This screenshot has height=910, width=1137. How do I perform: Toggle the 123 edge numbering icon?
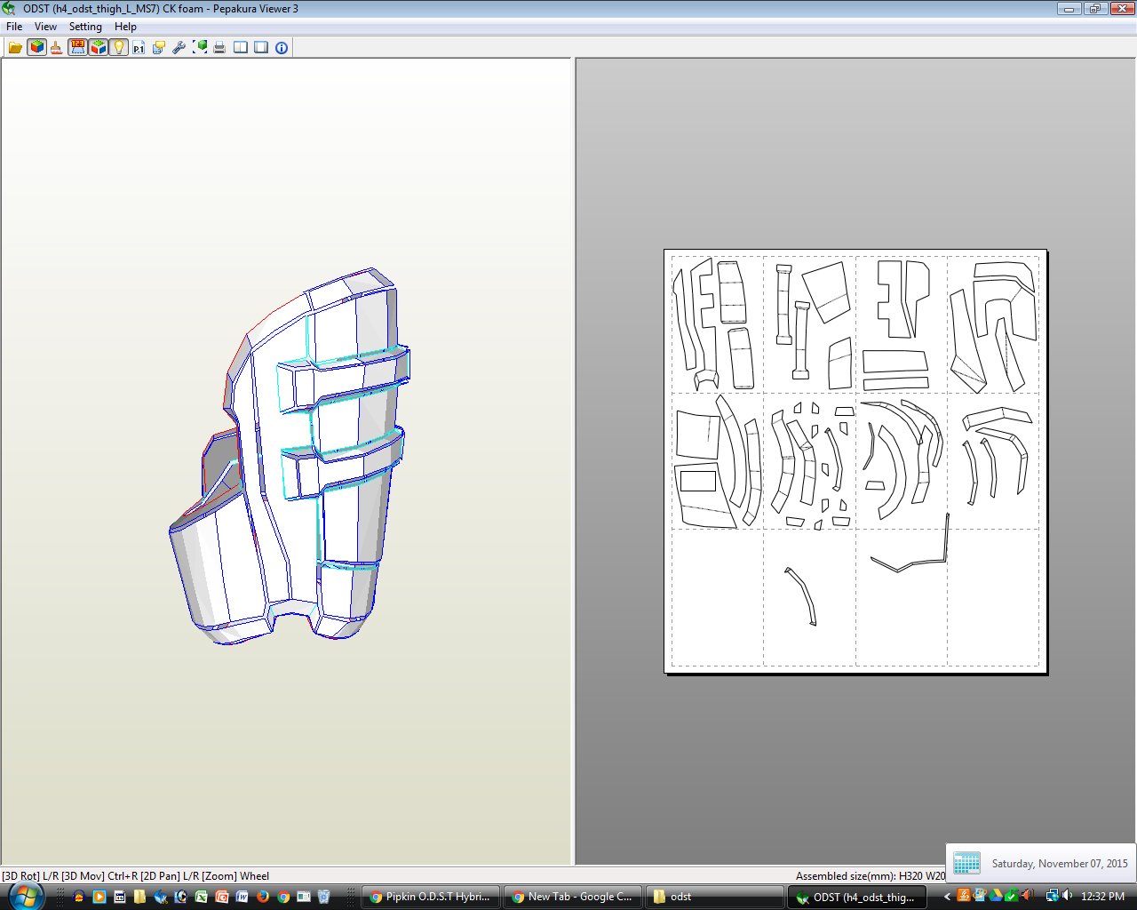coord(77,47)
